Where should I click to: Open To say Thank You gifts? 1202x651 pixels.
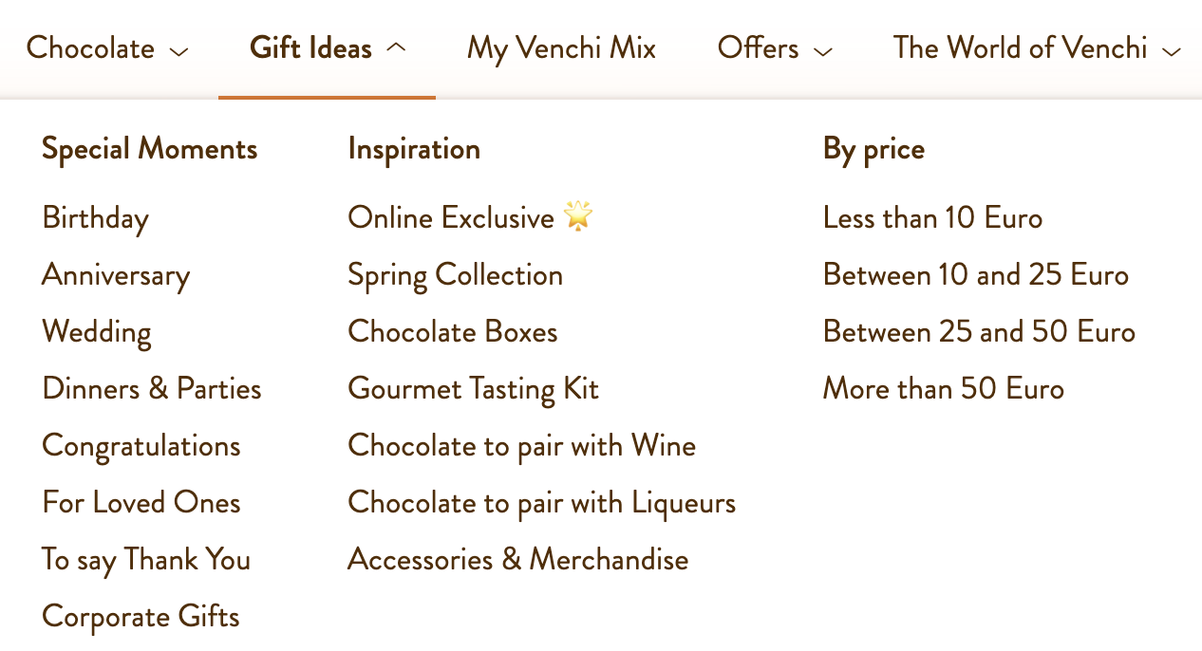pos(146,560)
